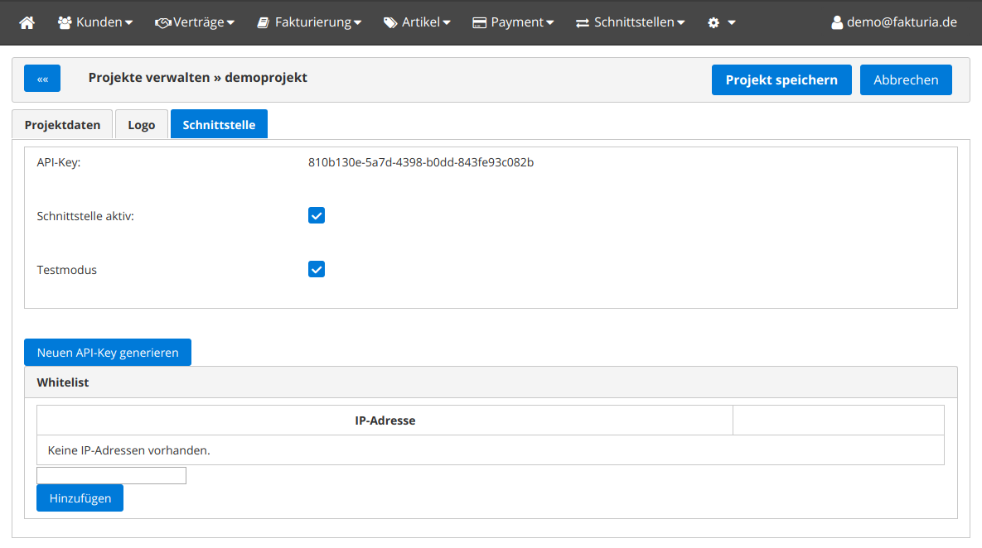Click the Verträge handshake icon

162,22
